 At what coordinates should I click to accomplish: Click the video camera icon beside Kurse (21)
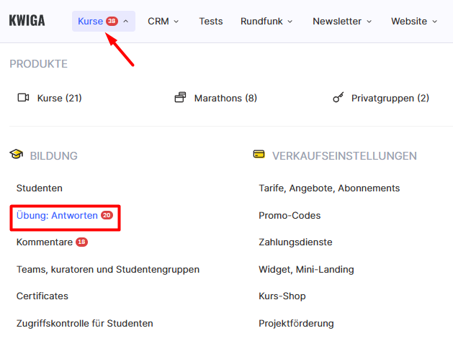click(x=23, y=98)
